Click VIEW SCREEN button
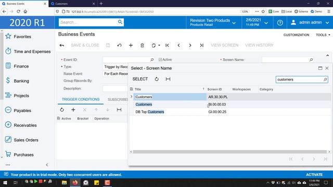Screen dimensions: 333x187 click(224, 45)
